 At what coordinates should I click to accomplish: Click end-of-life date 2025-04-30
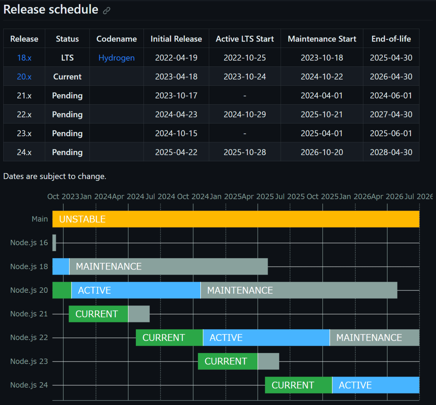[x=391, y=58]
